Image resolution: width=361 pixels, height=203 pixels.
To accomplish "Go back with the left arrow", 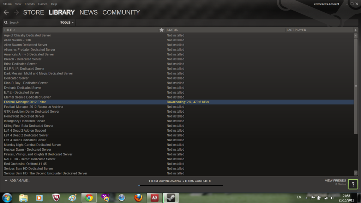I will 6,12.
